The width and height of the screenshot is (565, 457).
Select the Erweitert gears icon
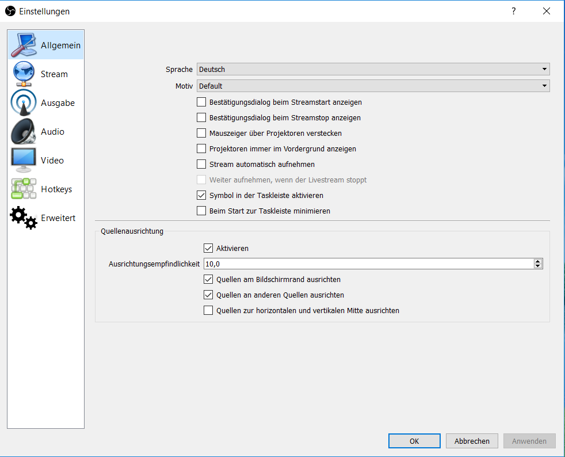[x=24, y=218]
